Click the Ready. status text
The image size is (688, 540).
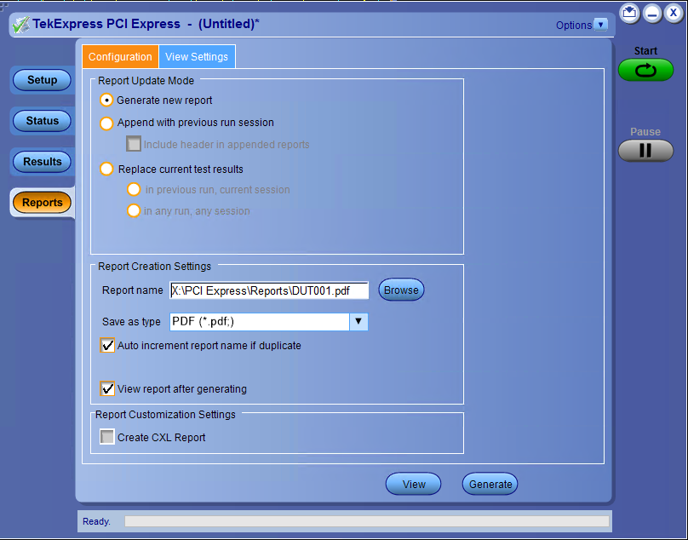[96, 521]
